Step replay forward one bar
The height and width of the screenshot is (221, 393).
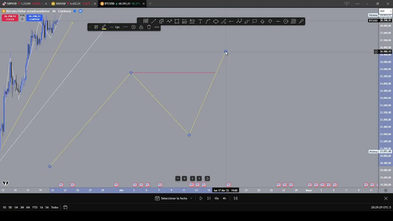209,198
